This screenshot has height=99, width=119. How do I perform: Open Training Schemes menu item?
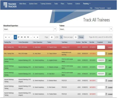tap(46, 4)
